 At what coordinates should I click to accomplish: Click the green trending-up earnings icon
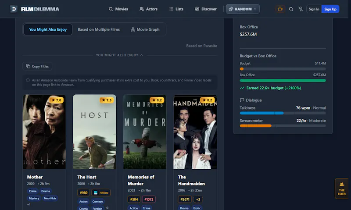click(242, 88)
